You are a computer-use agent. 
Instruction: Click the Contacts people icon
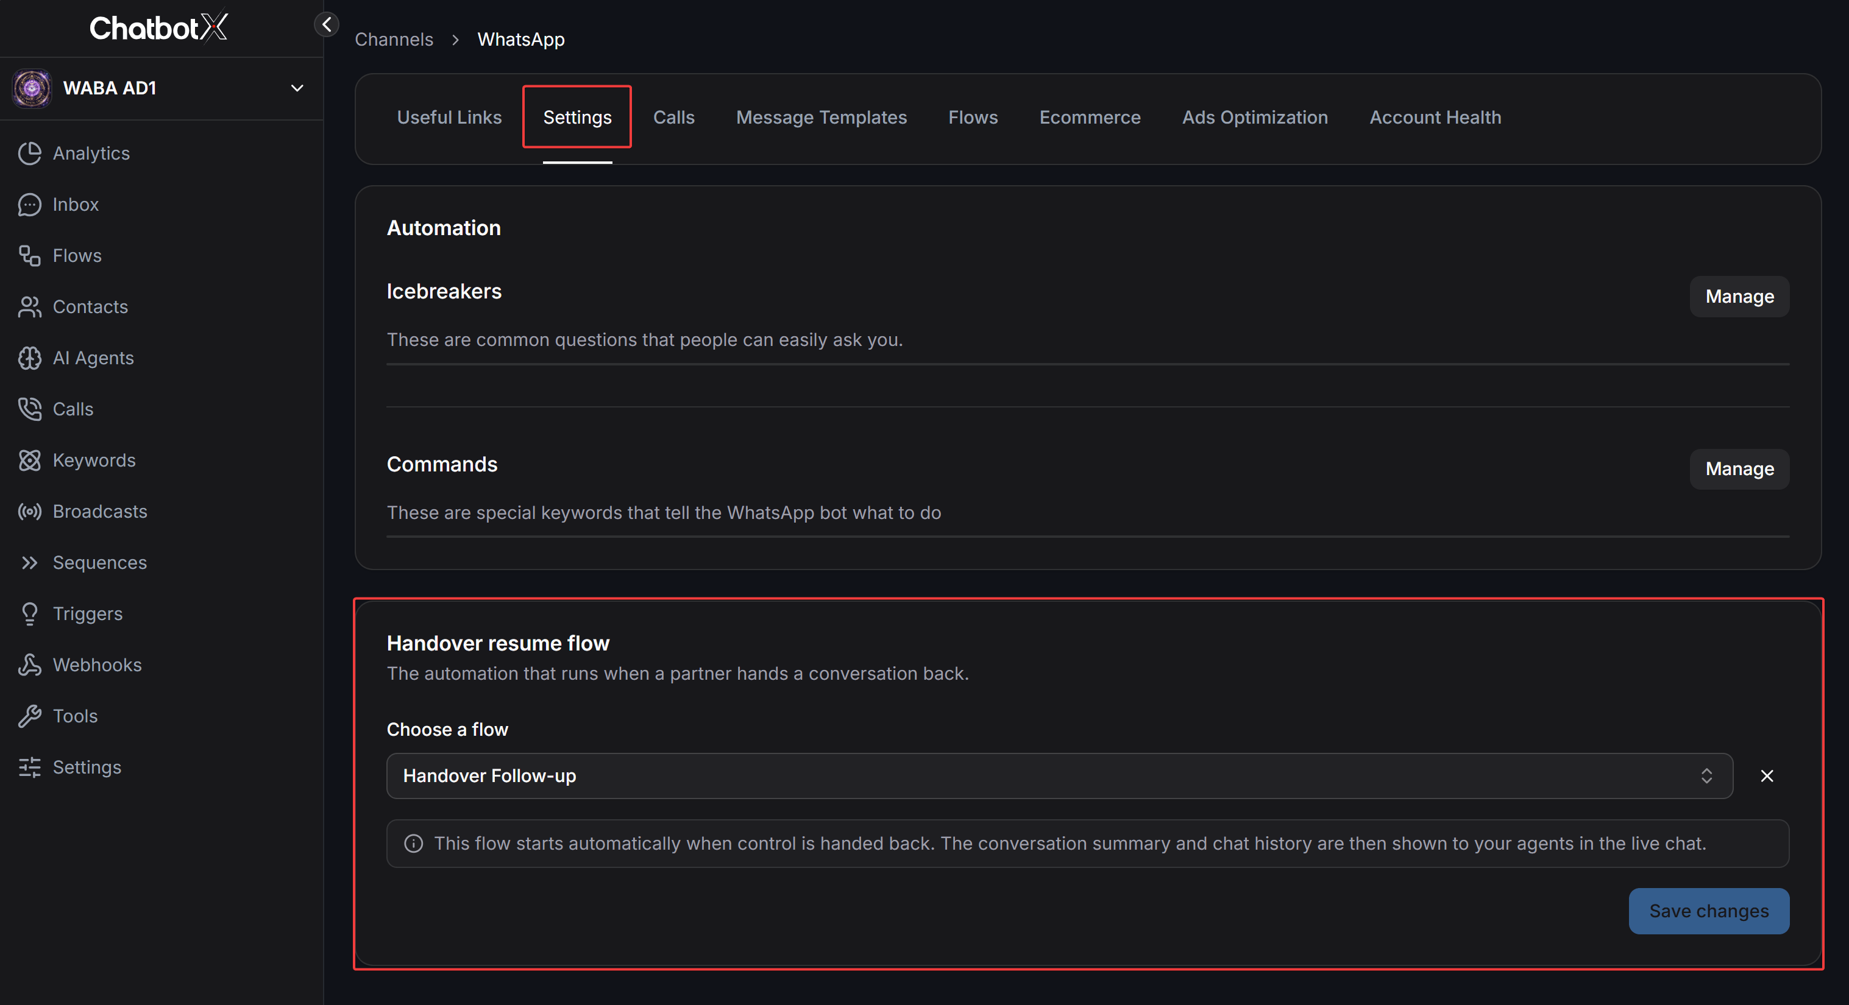(29, 307)
